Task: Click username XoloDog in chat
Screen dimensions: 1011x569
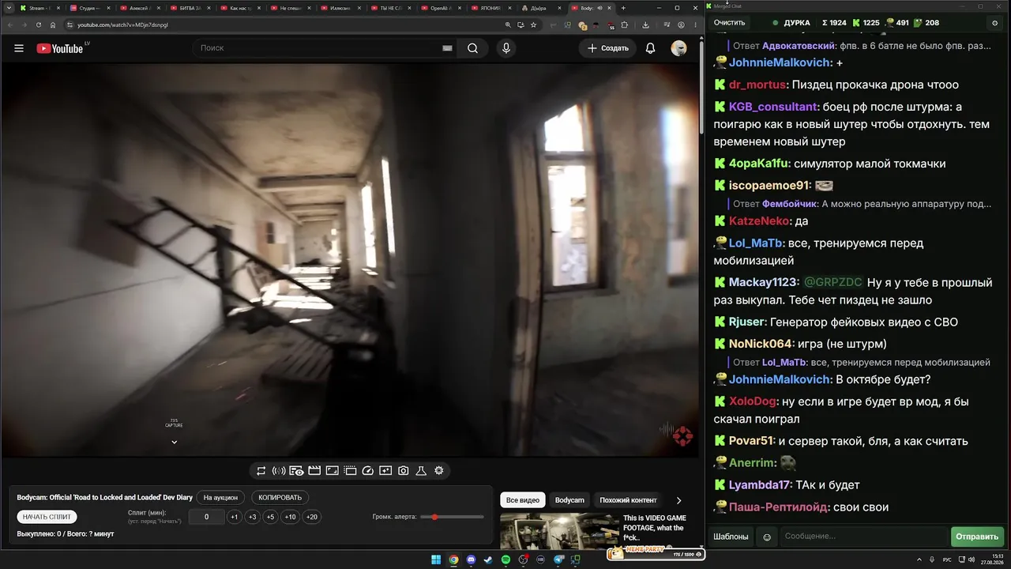Action: [754, 401]
